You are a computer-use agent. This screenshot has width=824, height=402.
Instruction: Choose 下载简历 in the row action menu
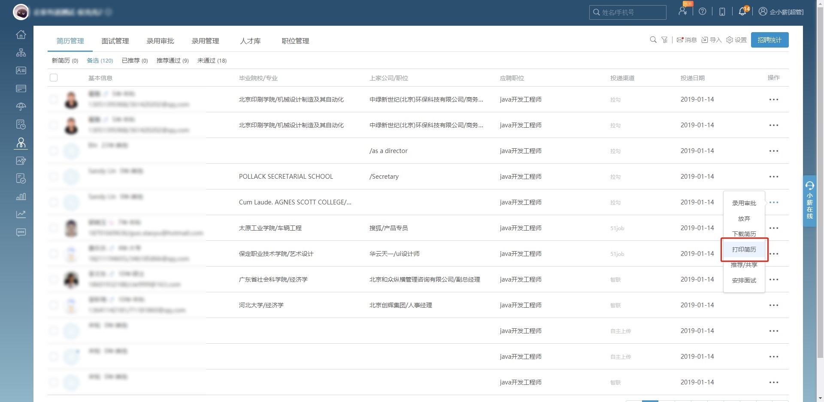tap(744, 234)
